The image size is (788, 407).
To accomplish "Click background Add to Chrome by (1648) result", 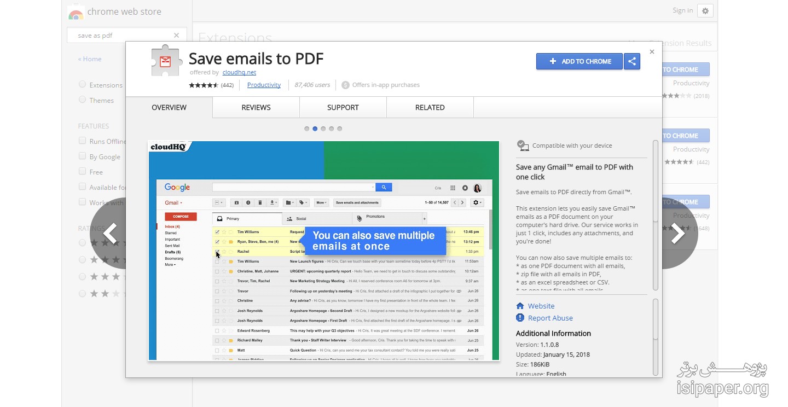I will (x=686, y=202).
